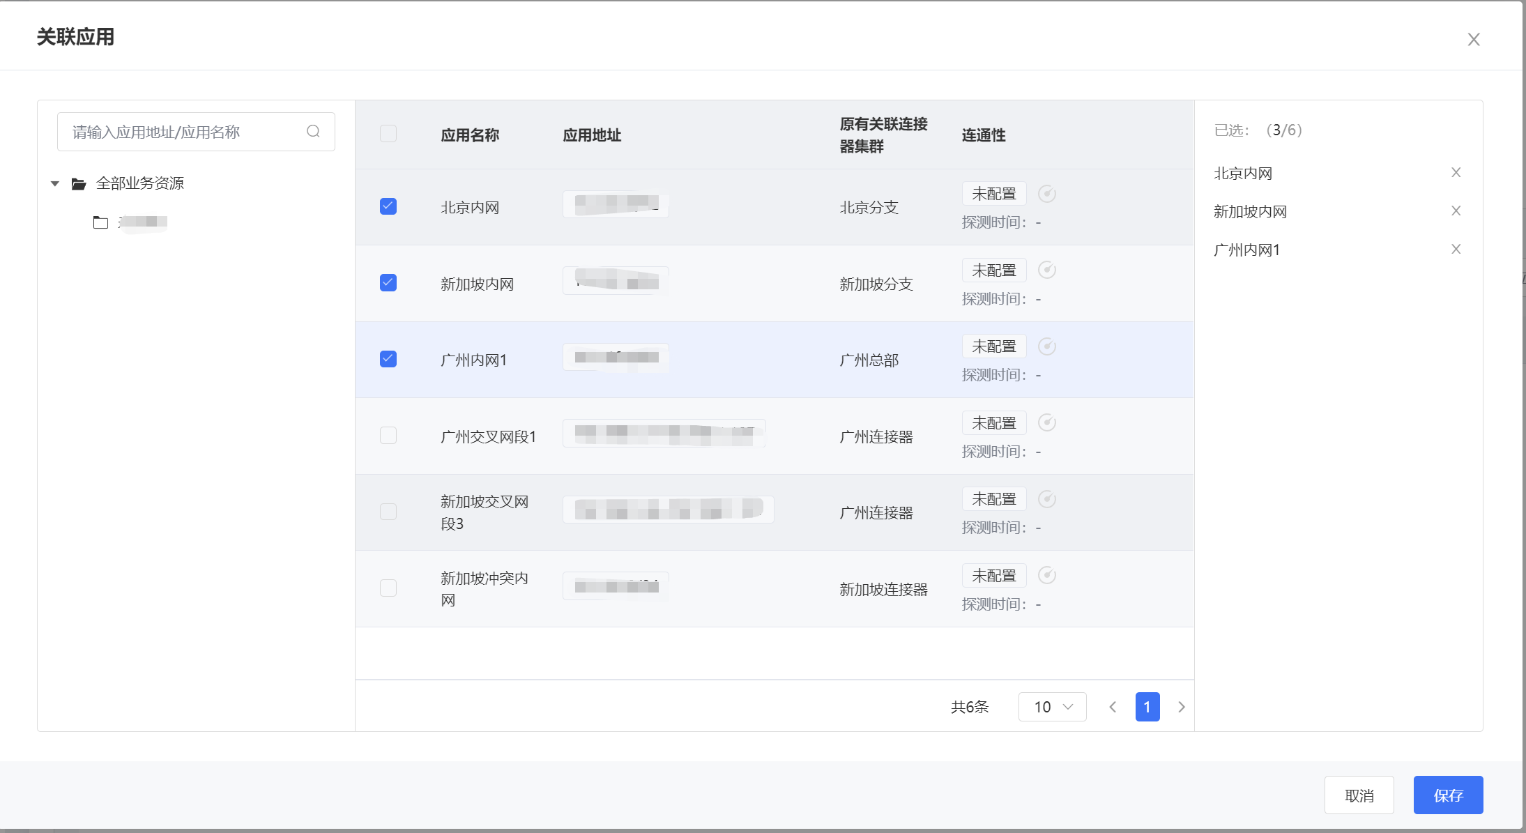This screenshot has width=1526, height=833.
Task: Click the subfolder icon under 全部业务资源
Action: tap(100, 222)
